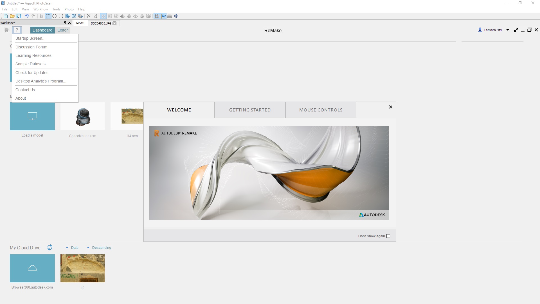The width and height of the screenshot is (540, 304).
Task: Undo last action in PhotoScan toolbar
Action: pyautogui.click(x=27, y=16)
